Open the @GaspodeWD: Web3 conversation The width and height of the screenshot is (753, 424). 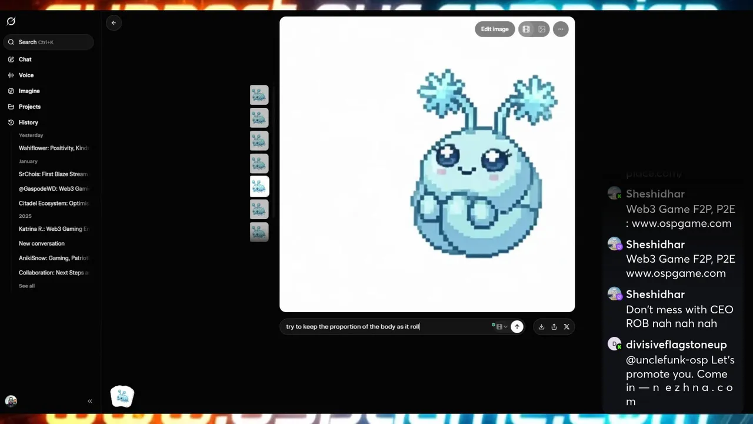[x=54, y=188]
